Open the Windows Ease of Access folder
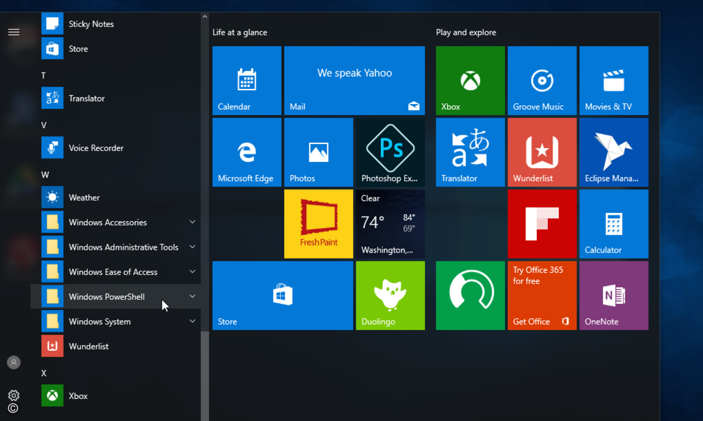 click(115, 272)
